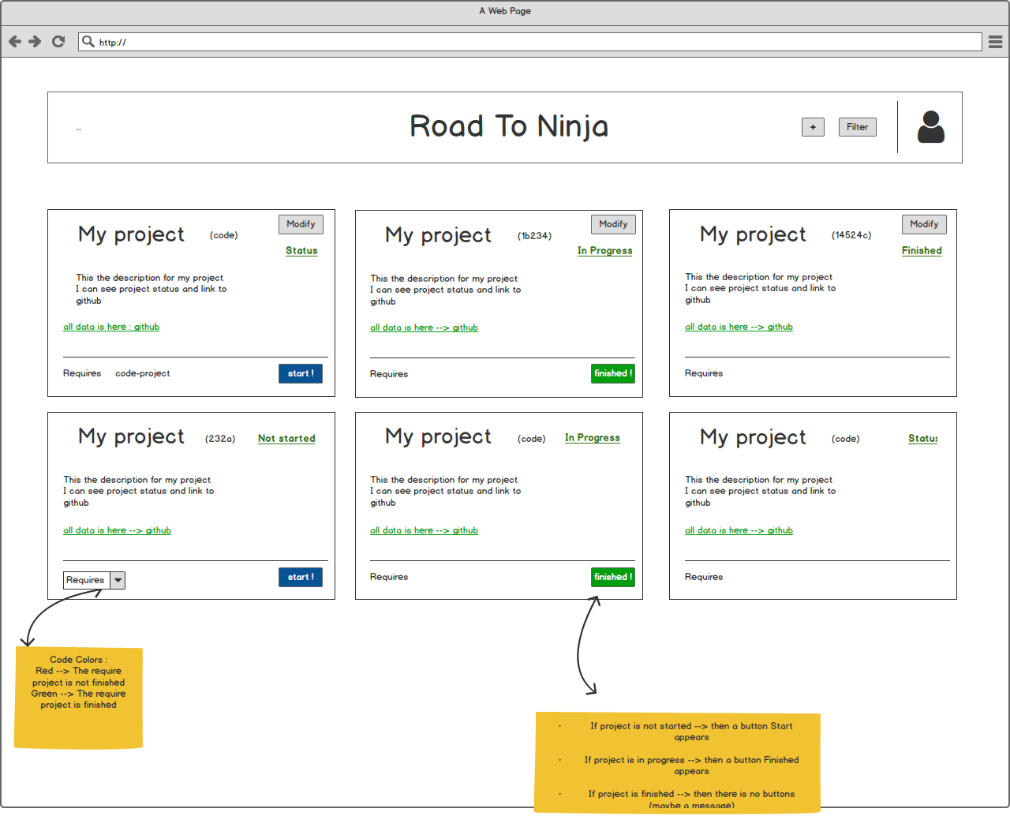
Task: Click the My project title beside (232a)
Action: tap(131, 436)
